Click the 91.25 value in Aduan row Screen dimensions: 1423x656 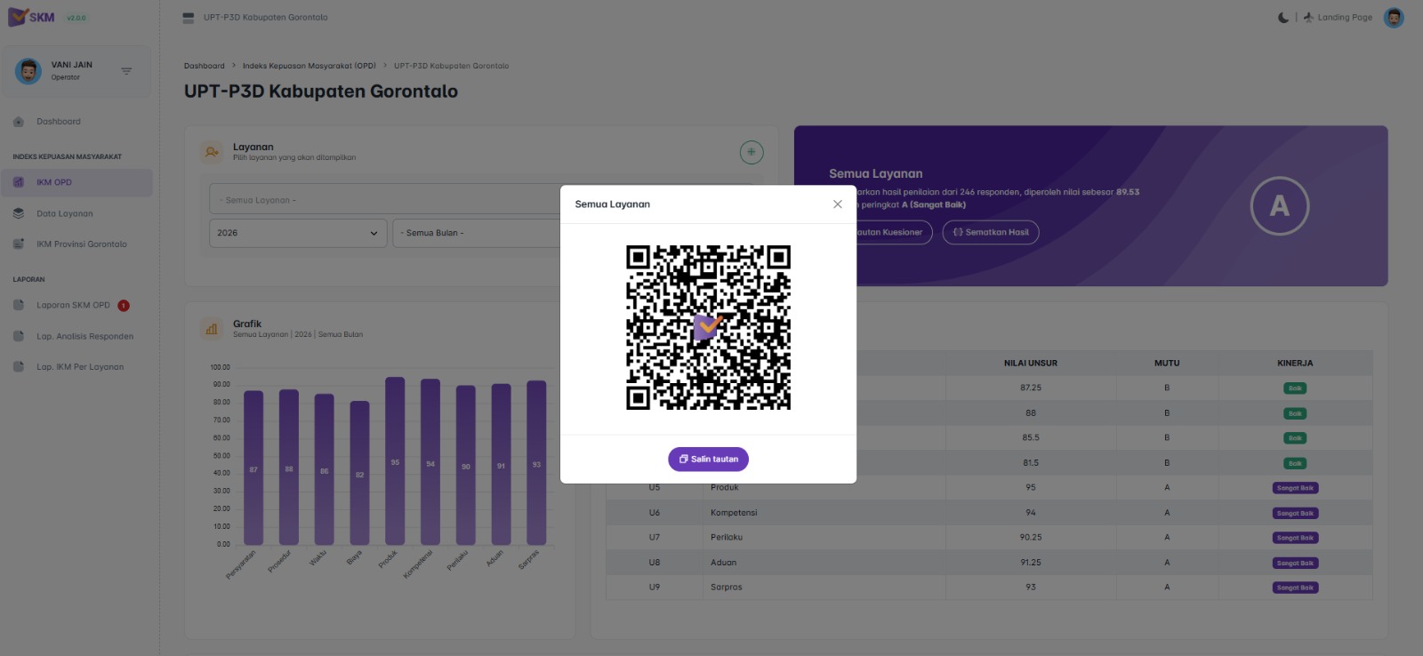point(1031,563)
